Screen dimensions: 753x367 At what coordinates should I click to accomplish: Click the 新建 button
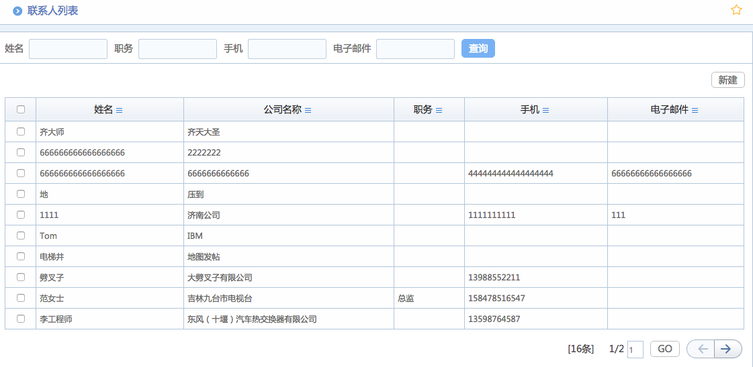(727, 80)
